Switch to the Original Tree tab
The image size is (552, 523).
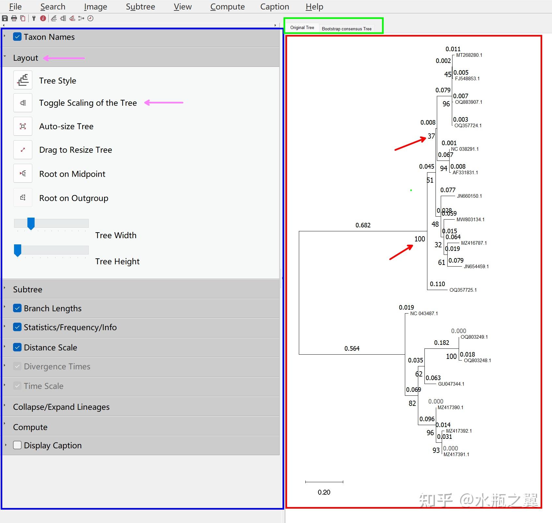coord(302,28)
